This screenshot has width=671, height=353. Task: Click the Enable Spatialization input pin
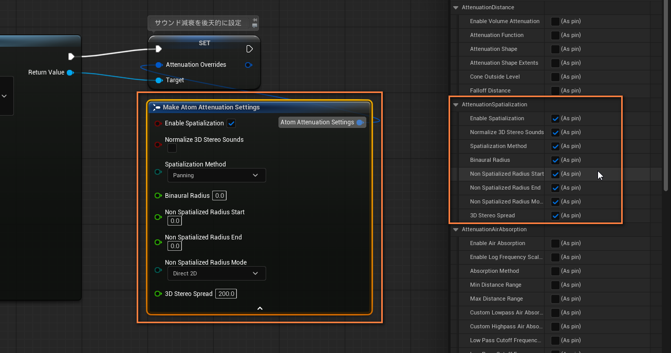158,123
